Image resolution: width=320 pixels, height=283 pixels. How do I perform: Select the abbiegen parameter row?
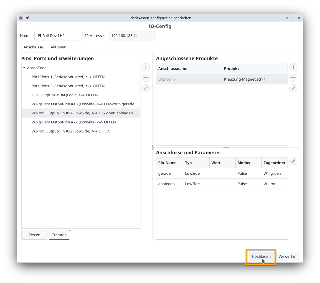coord(222,184)
